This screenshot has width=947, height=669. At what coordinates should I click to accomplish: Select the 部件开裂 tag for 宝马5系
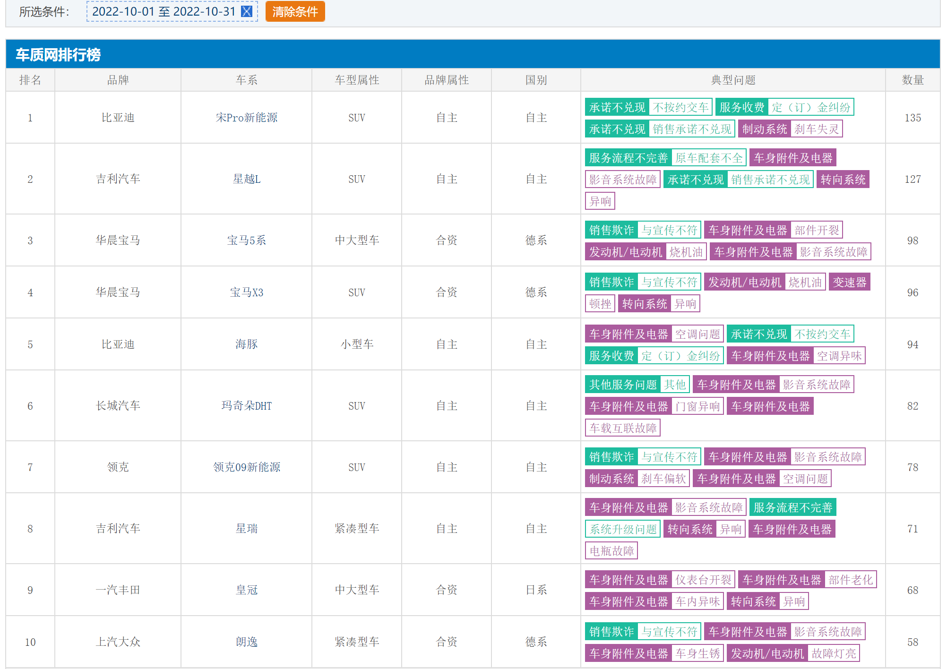[x=817, y=230]
